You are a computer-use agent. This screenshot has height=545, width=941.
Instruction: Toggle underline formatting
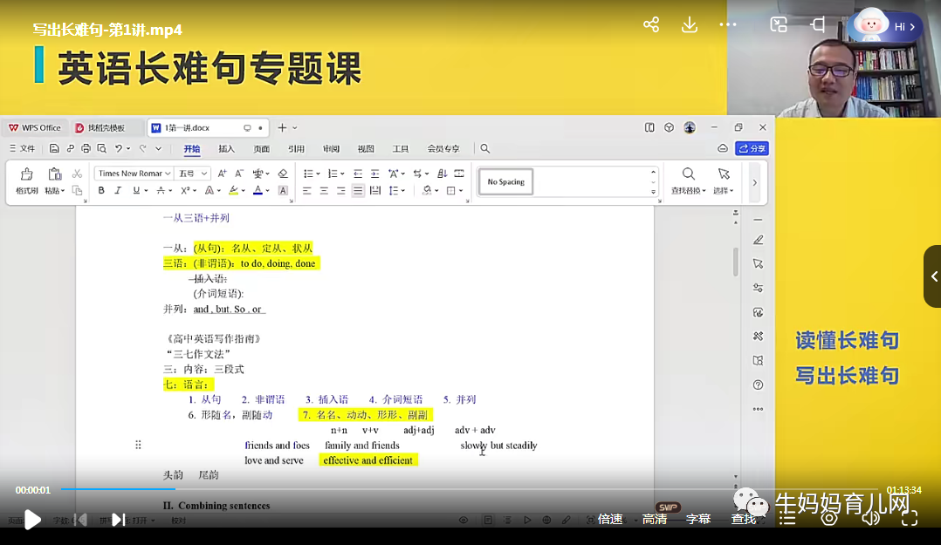[x=136, y=191]
